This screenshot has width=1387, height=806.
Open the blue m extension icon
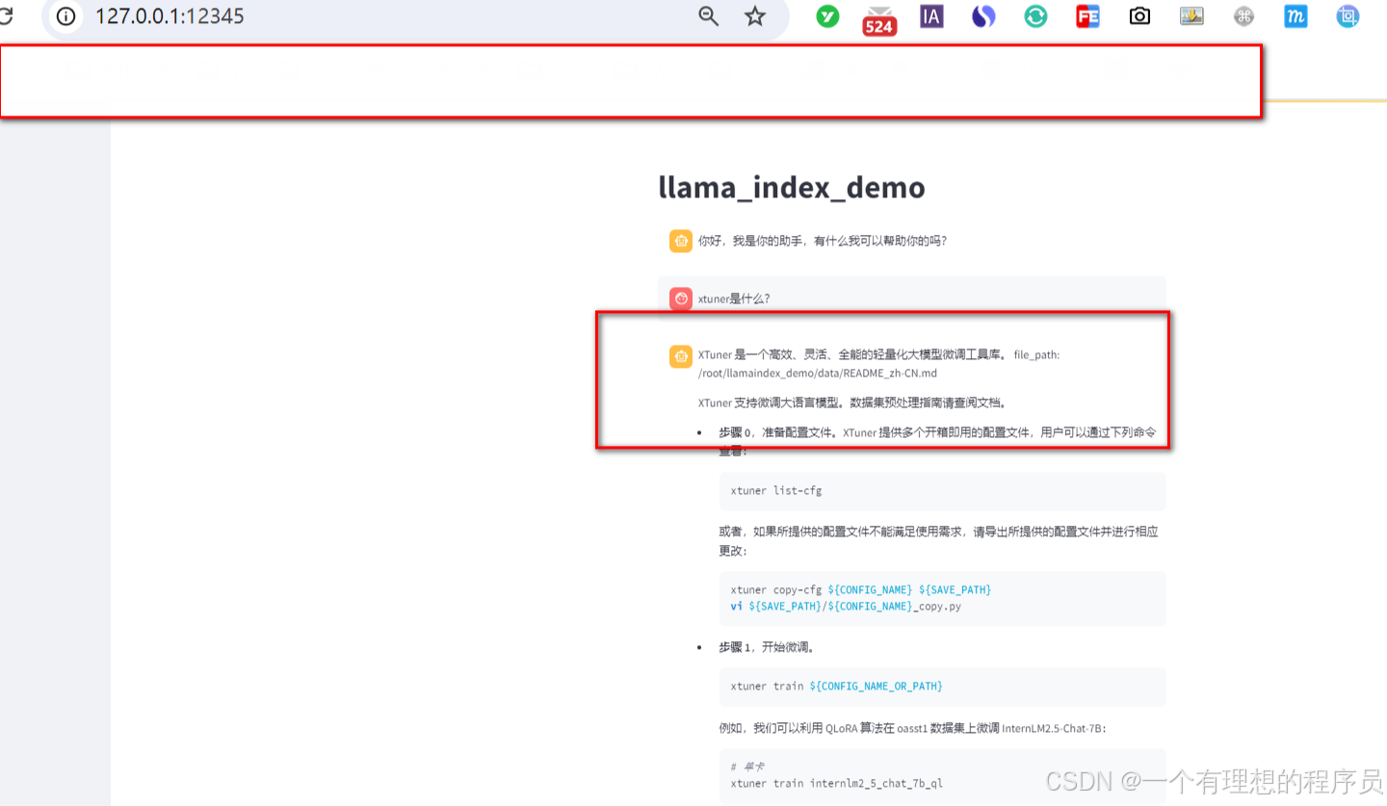point(1295,16)
